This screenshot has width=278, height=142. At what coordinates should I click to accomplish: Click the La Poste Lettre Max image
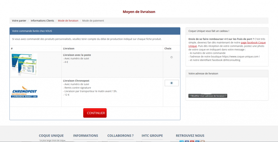(24, 64)
